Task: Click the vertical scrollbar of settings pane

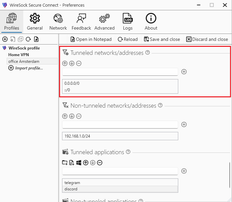Action: [230, 175]
